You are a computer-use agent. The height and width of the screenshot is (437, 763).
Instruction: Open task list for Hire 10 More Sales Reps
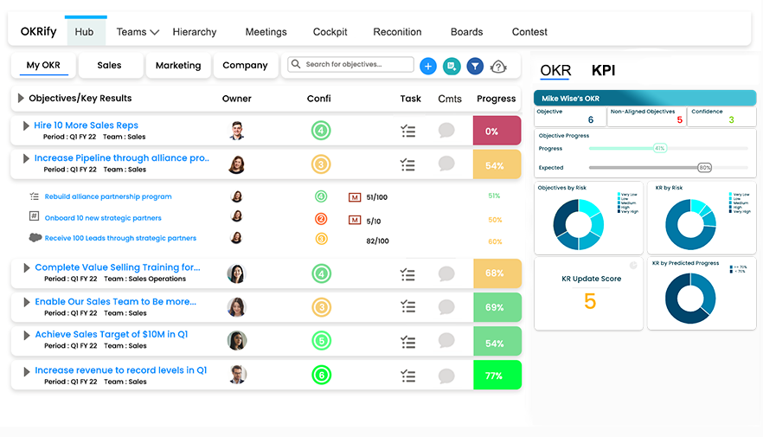pyautogui.click(x=408, y=131)
